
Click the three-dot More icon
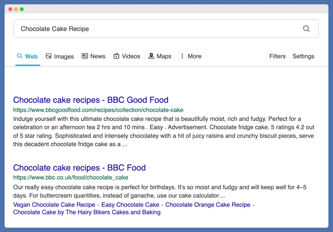pyautogui.click(x=182, y=56)
